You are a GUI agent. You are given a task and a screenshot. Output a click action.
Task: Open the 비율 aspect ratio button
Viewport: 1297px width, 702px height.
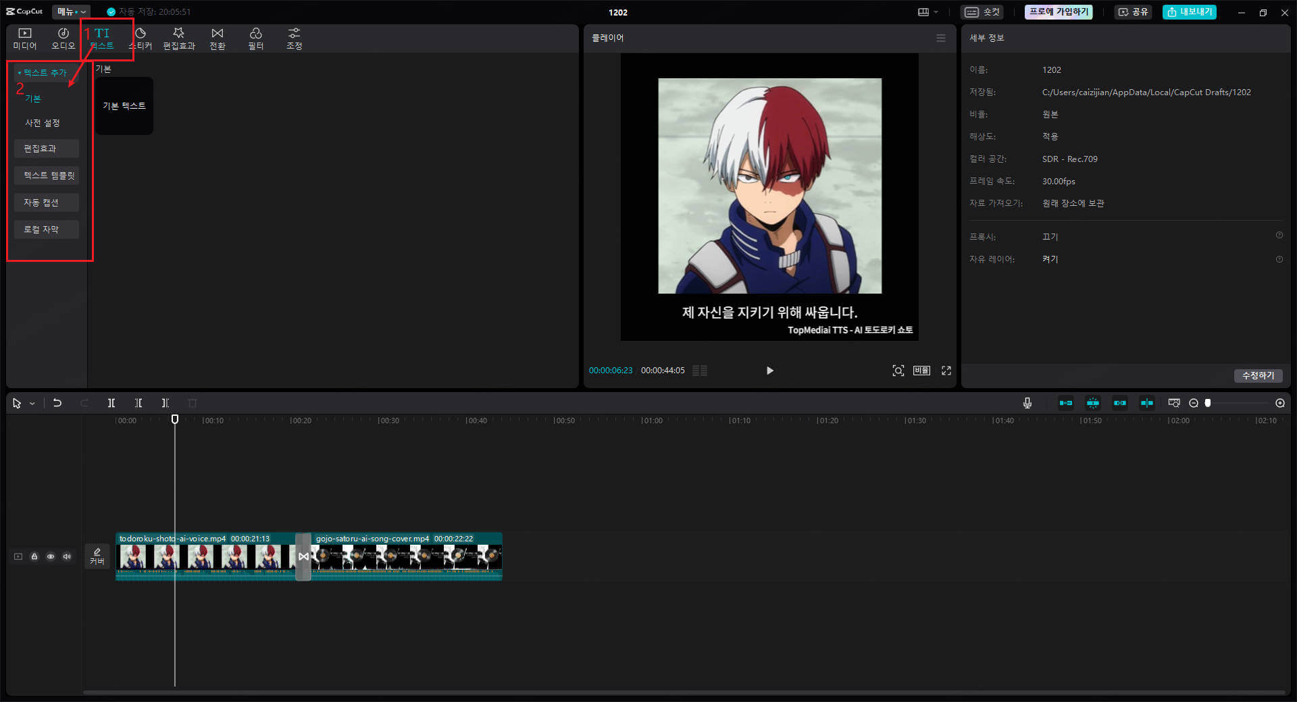pos(922,371)
